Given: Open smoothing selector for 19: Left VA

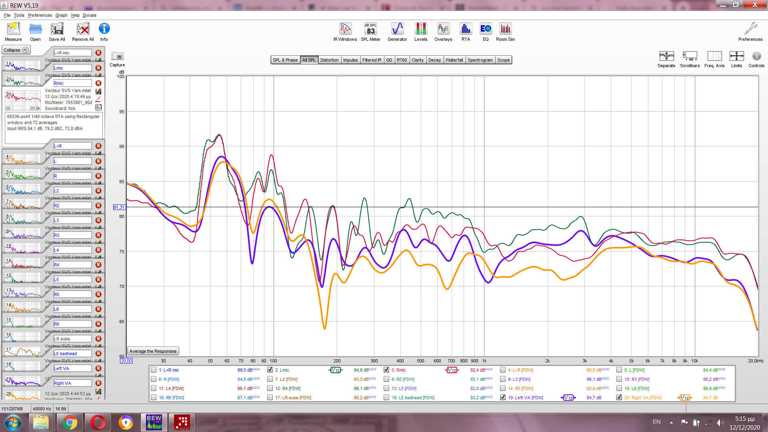Looking at the screenshot, I should [568, 398].
